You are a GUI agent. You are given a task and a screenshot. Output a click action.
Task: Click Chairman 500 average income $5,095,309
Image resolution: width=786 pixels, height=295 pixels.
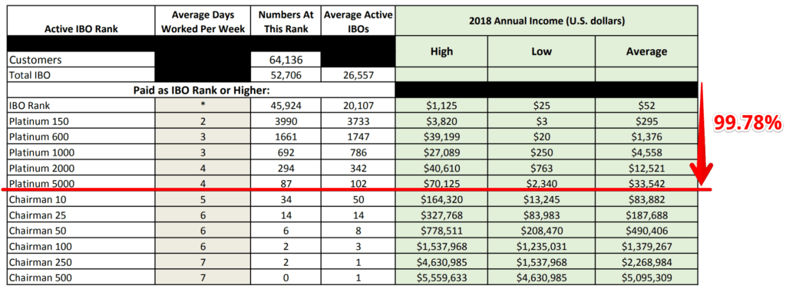[x=646, y=278]
